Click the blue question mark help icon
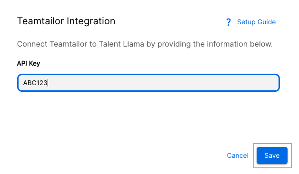The width and height of the screenshot is (299, 174). 228,22
